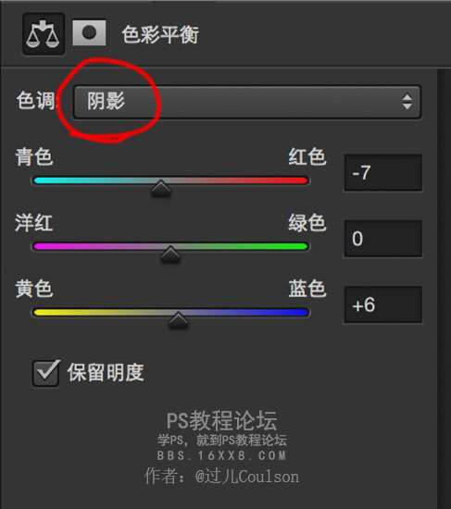This screenshot has width=451, height=509.
Task: Click the green end of Magenta-Green track
Action: pyautogui.click(x=299, y=246)
